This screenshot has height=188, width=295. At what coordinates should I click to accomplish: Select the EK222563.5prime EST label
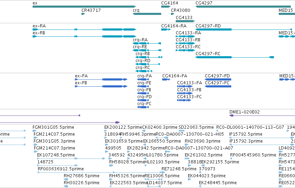[129, 183]
